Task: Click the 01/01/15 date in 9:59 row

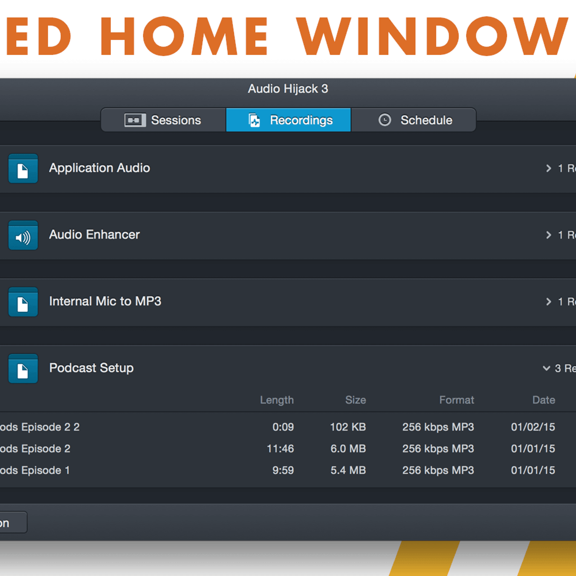Action: [x=533, y=470]
